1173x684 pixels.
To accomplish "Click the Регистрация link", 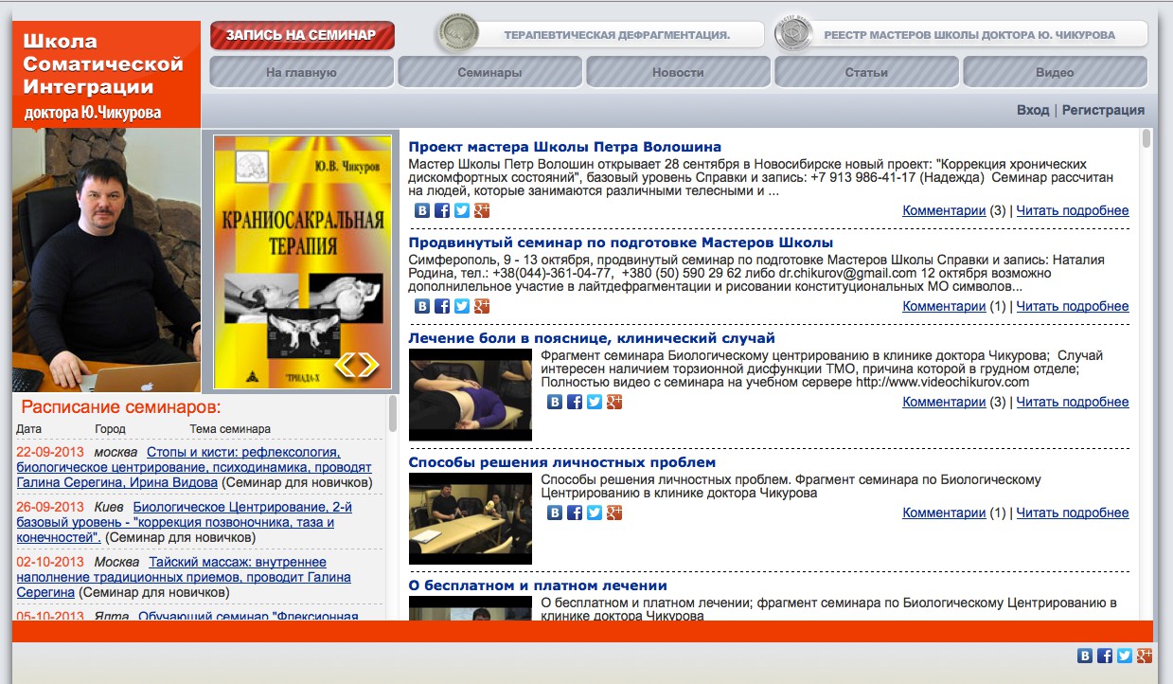I will [1103, 110].
